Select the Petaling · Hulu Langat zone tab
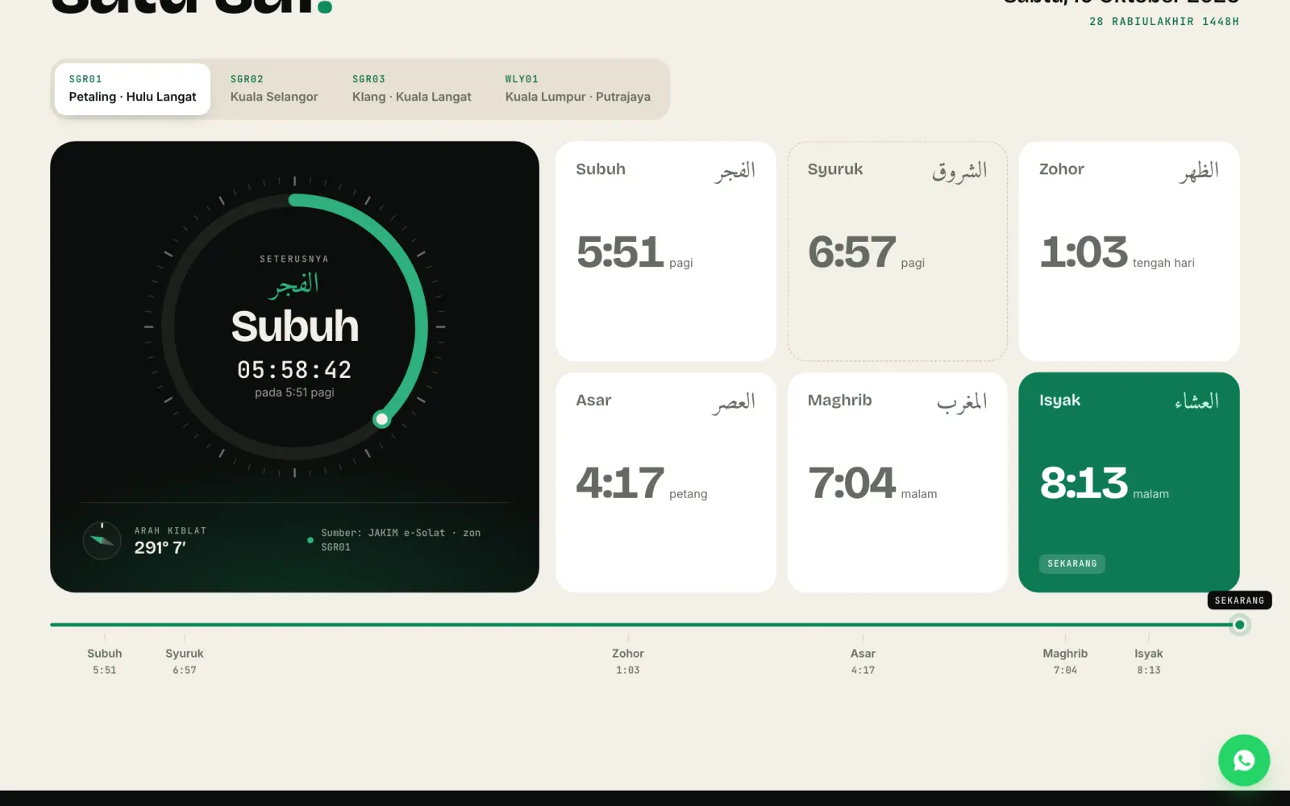The width and height of the screenshot is (1290, 806). click(132, 89)
